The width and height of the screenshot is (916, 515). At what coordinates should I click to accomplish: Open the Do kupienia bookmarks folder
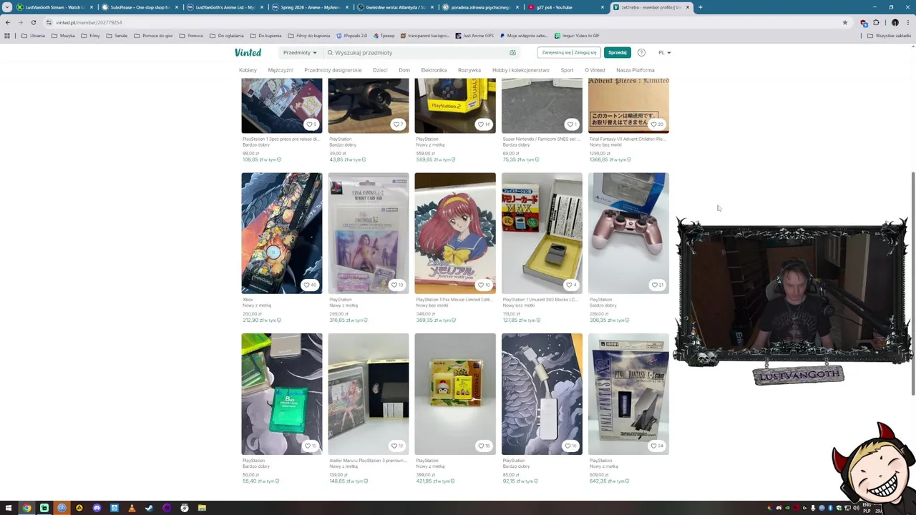click(x=265, y=36)
